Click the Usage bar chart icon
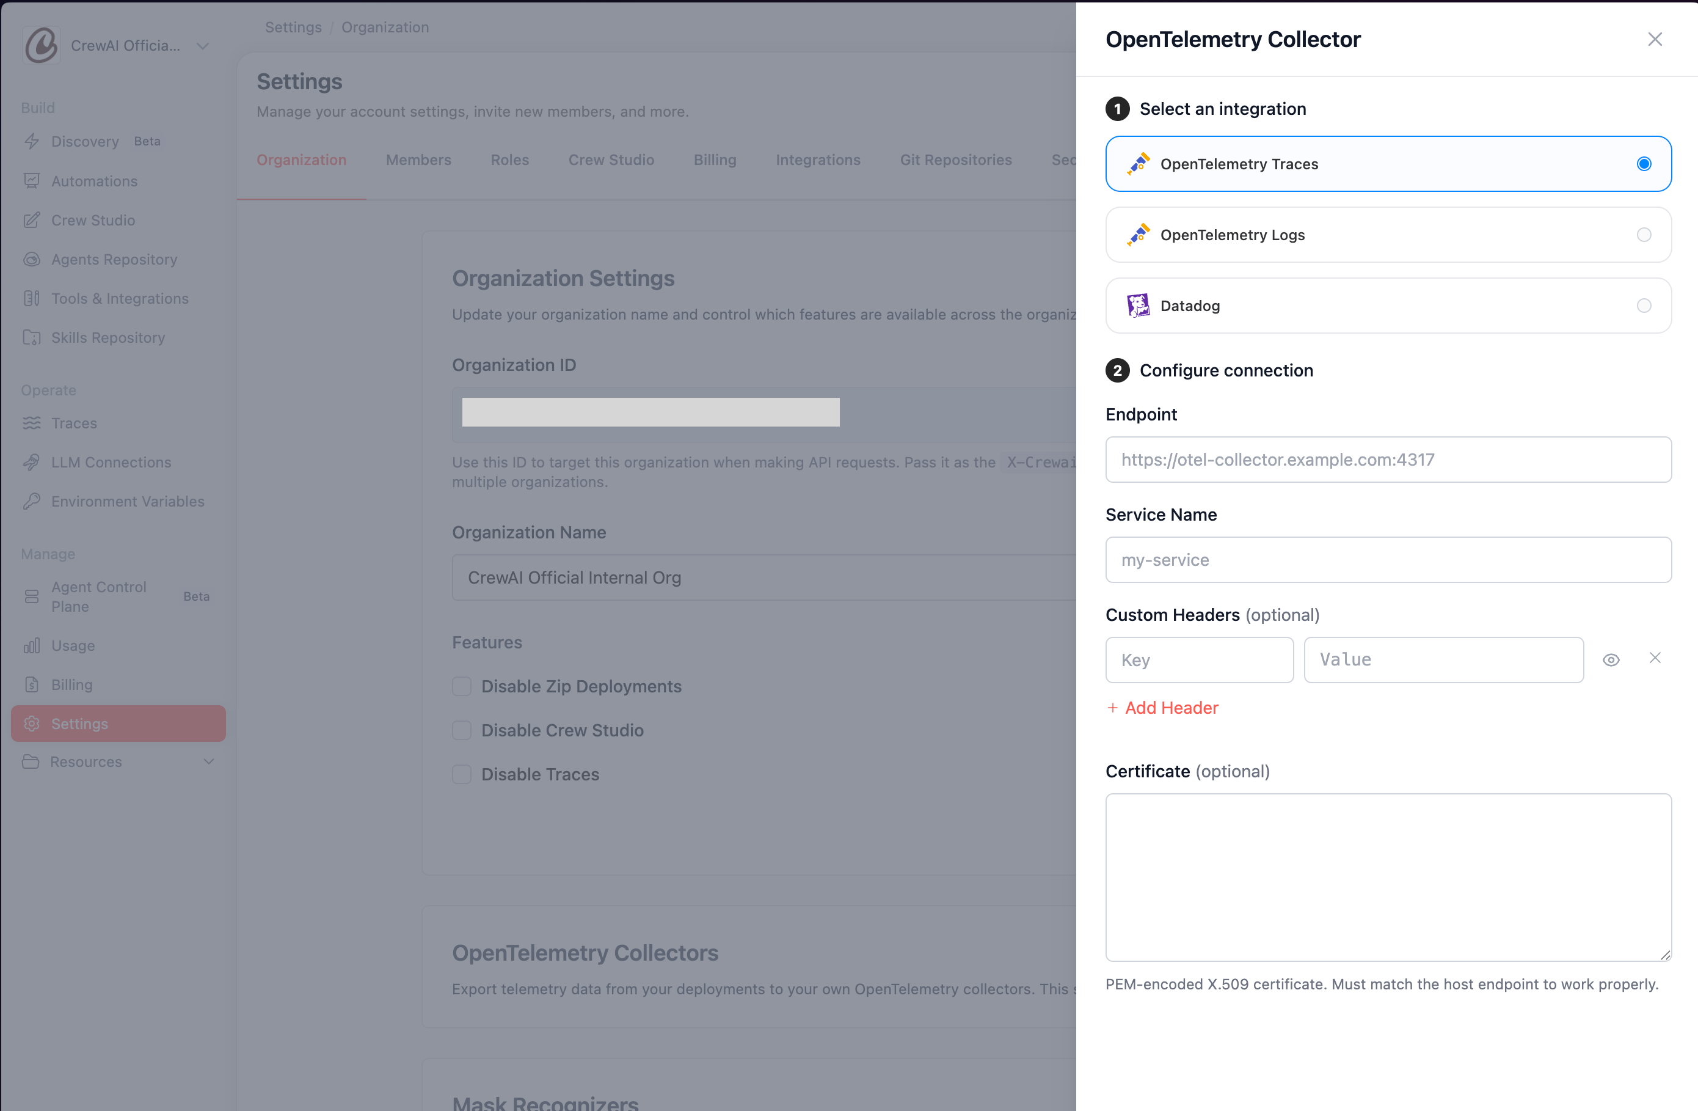 (x=31, y=645)
